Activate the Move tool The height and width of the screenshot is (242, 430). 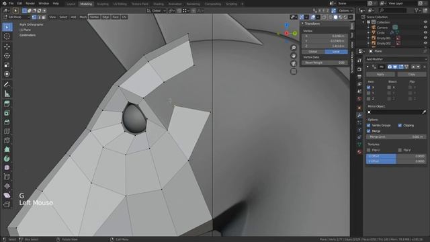point(7,46)
